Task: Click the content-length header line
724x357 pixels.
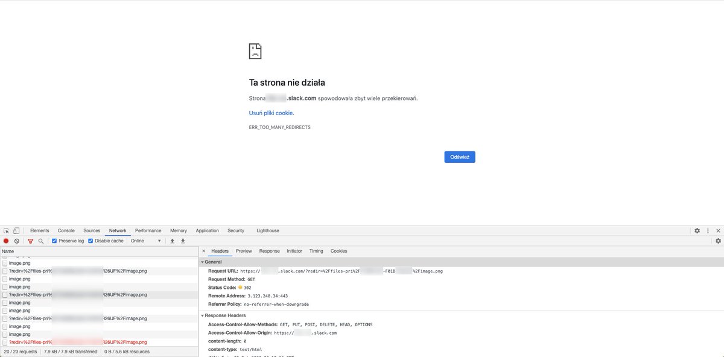Action: [x=227, y=341]
